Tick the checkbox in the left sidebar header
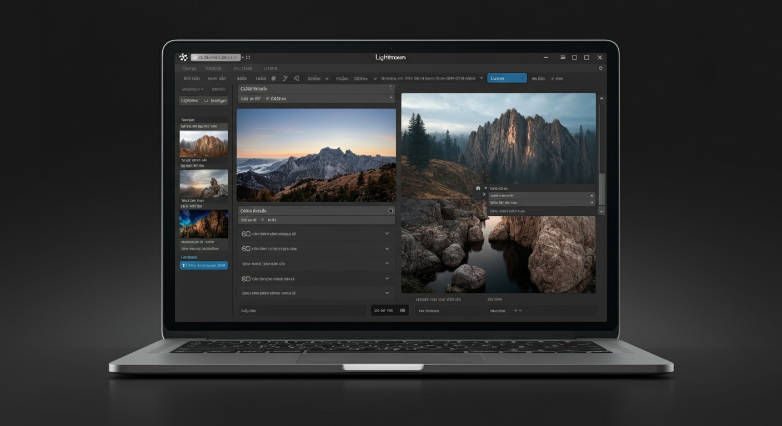 pos(206,101)
